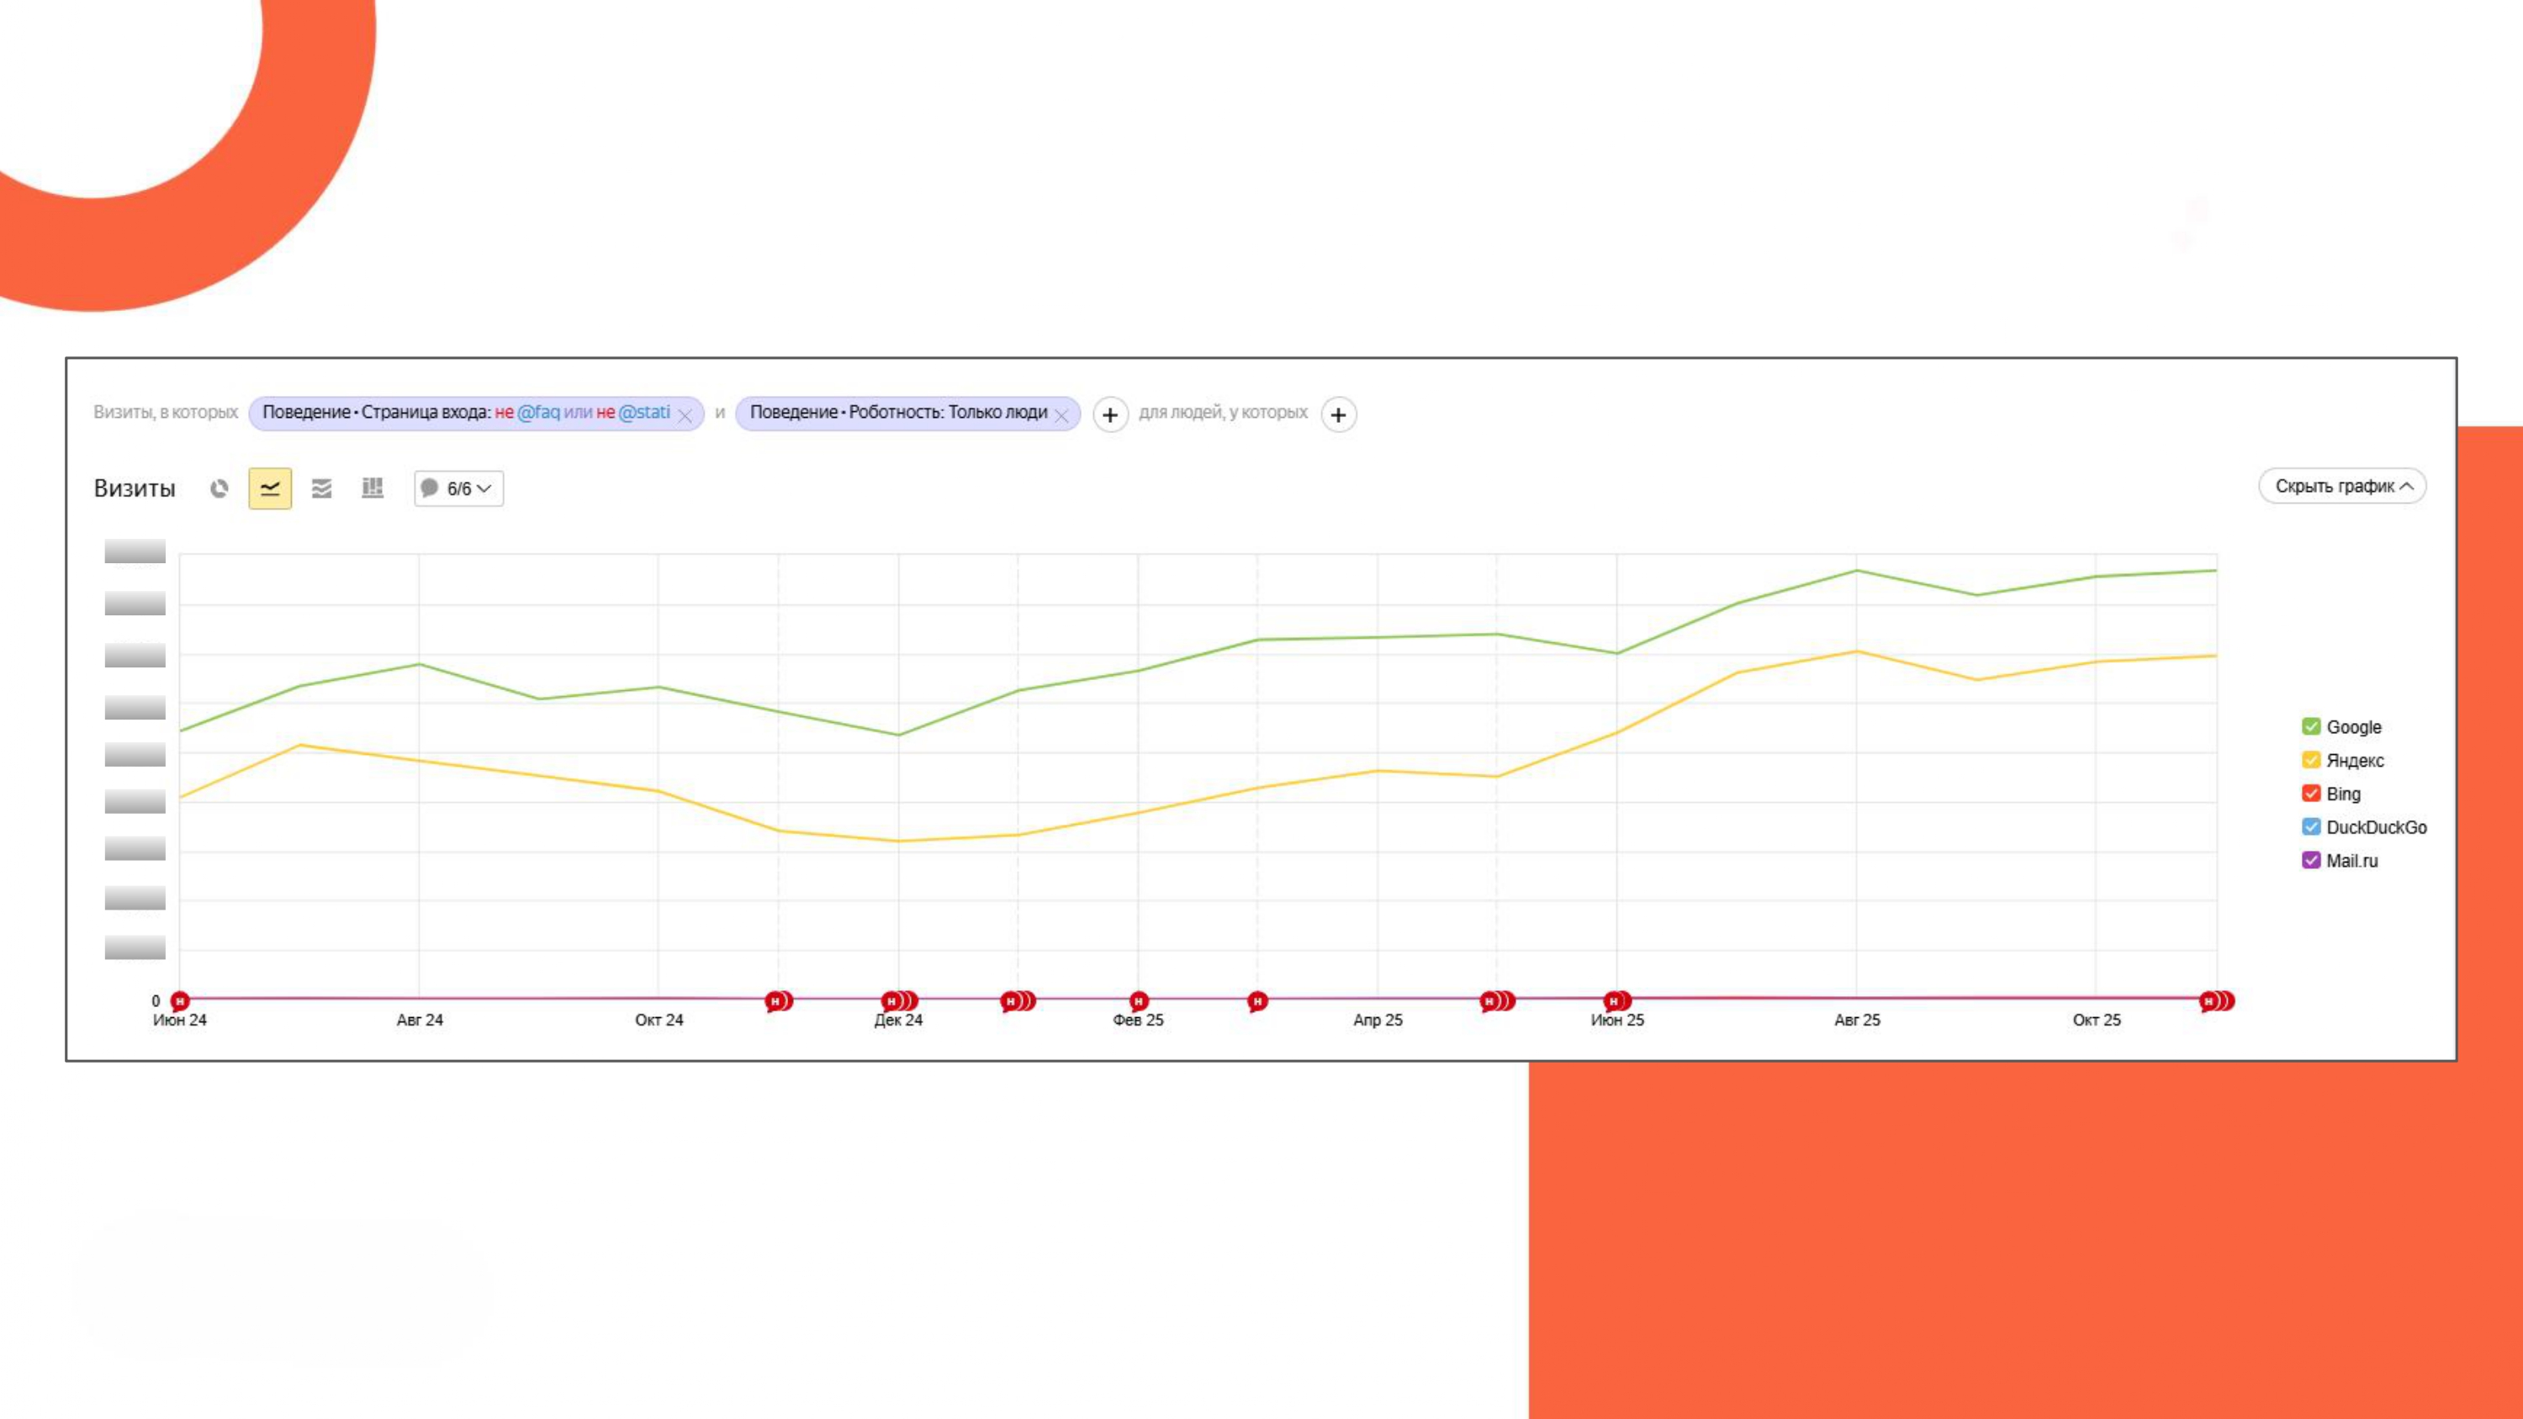
Task: Open the 6/6 annotations dropdown
Action: [458, 488]
